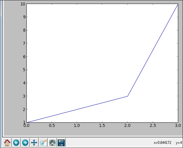Activate the Pan axes tool
The height and width of the screenshot is (148, 183).
(x=34, y=143)
